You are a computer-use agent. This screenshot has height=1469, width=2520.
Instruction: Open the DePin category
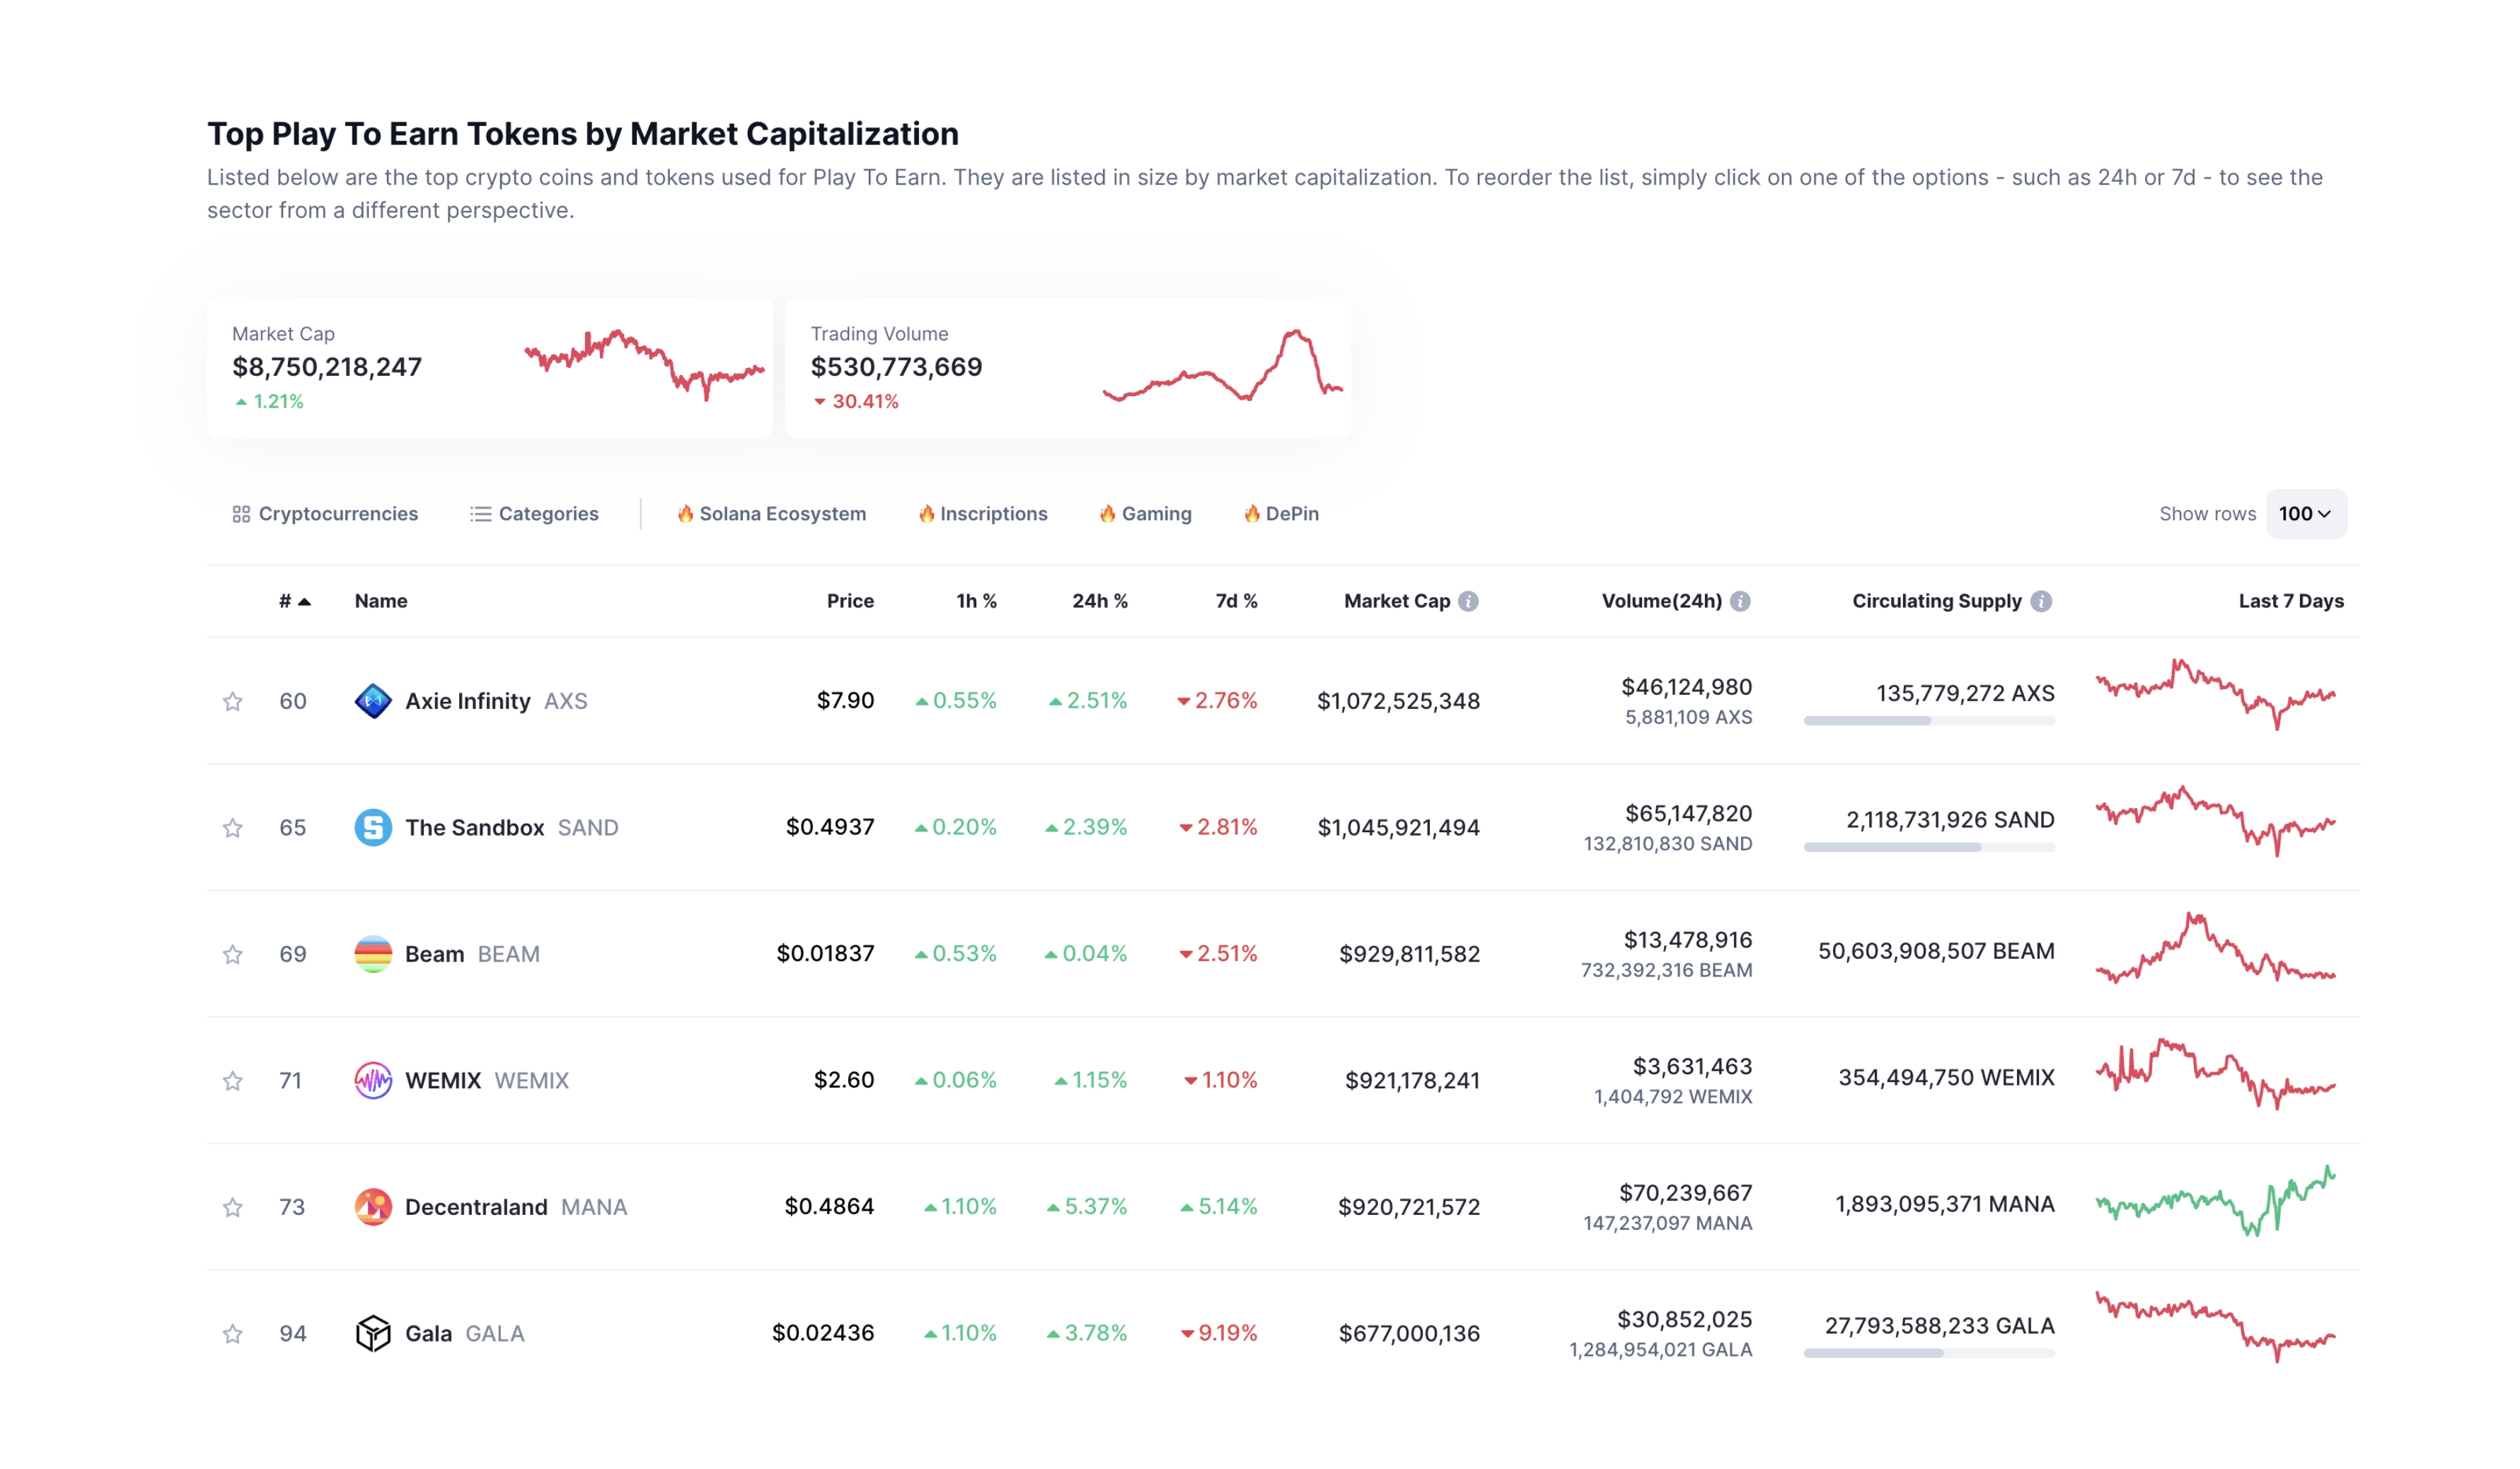(x=1281, y=514)
